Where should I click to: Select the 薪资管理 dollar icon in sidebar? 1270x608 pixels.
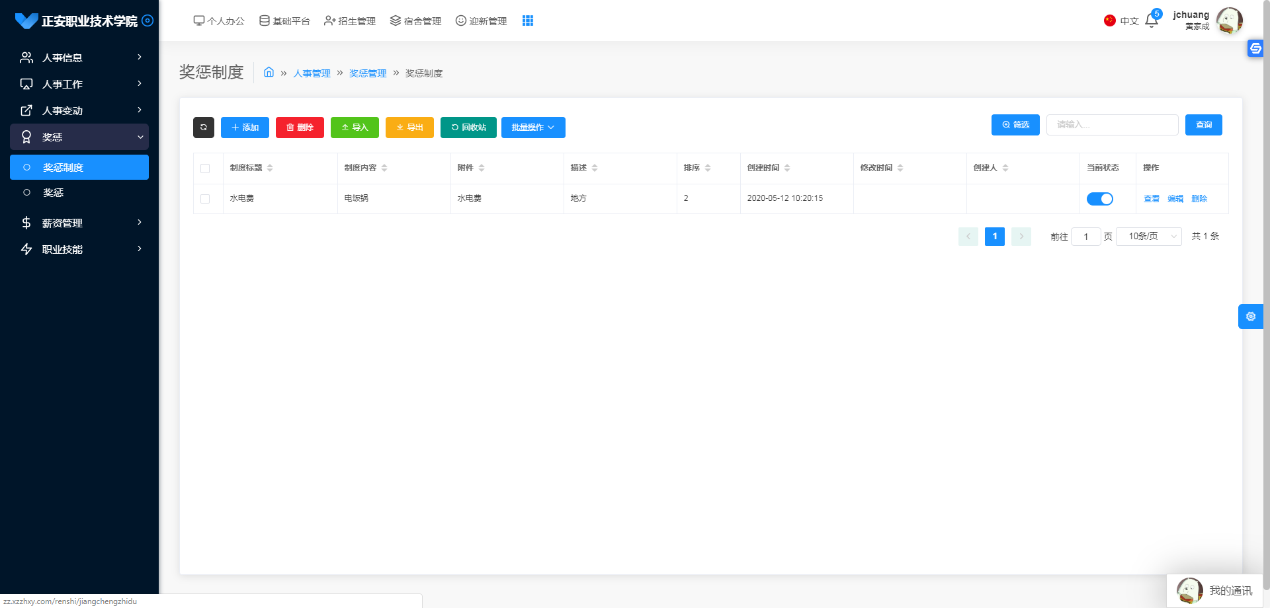(x=26, y=223)
